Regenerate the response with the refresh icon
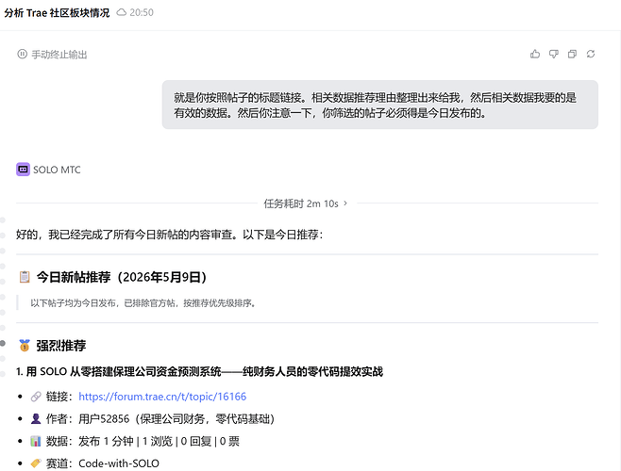The width and height of the screenshot is (621, 471). click(591, 55)
